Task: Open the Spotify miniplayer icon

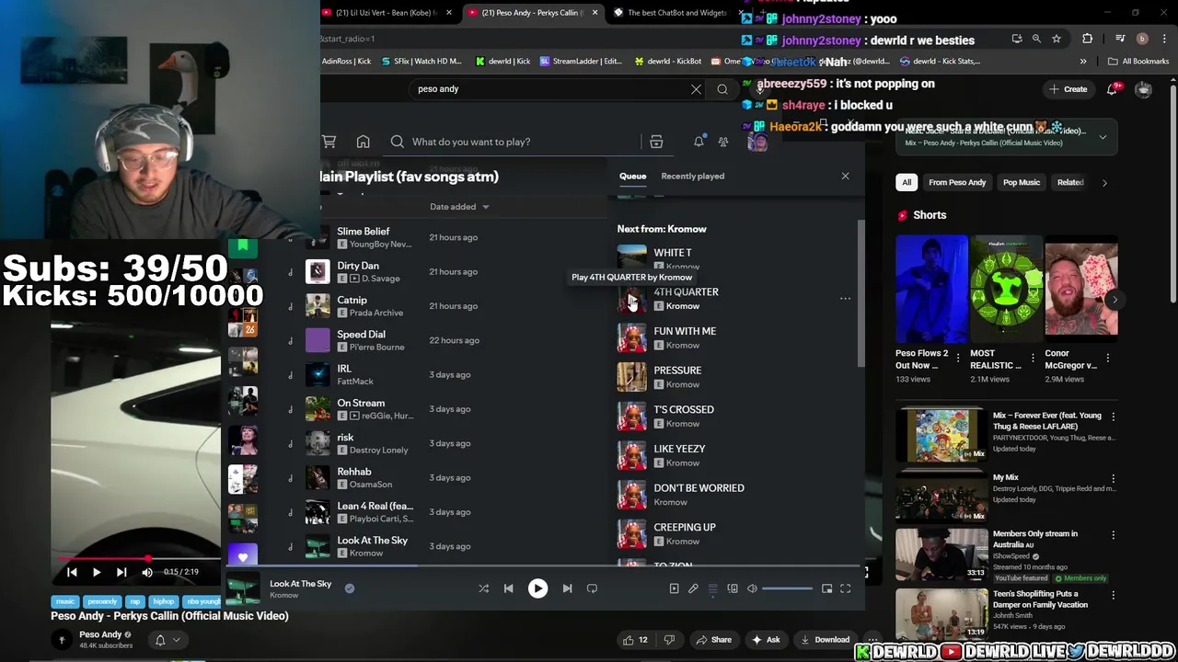Action: pyautogui.click(x=826, y=588)
